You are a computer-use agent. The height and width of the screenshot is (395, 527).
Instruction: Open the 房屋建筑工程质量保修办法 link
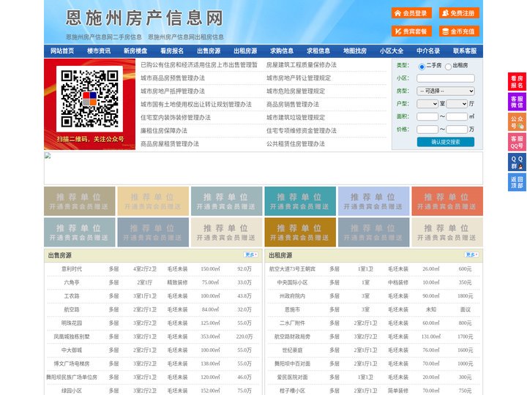tap(302, 65)
